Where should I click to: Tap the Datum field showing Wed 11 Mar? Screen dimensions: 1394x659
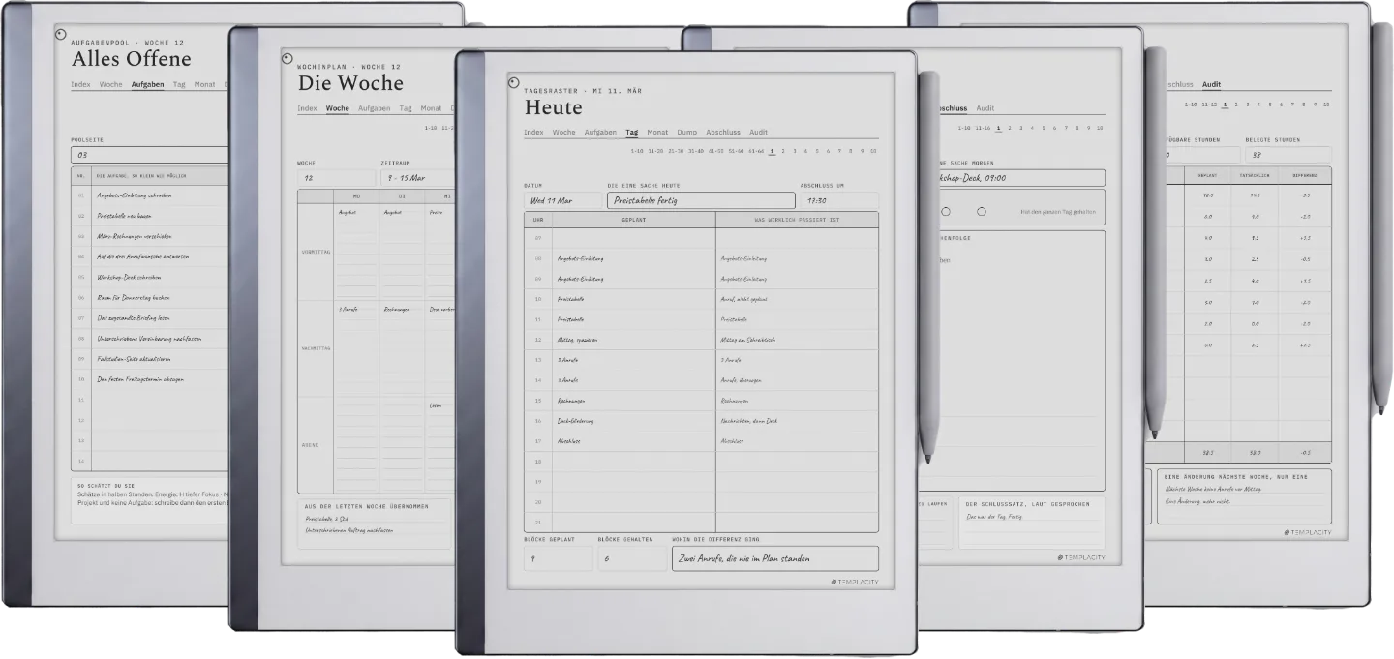[561, 200]
